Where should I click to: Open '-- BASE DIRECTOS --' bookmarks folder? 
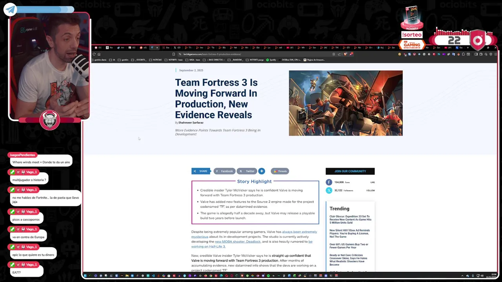pos(214,60)
